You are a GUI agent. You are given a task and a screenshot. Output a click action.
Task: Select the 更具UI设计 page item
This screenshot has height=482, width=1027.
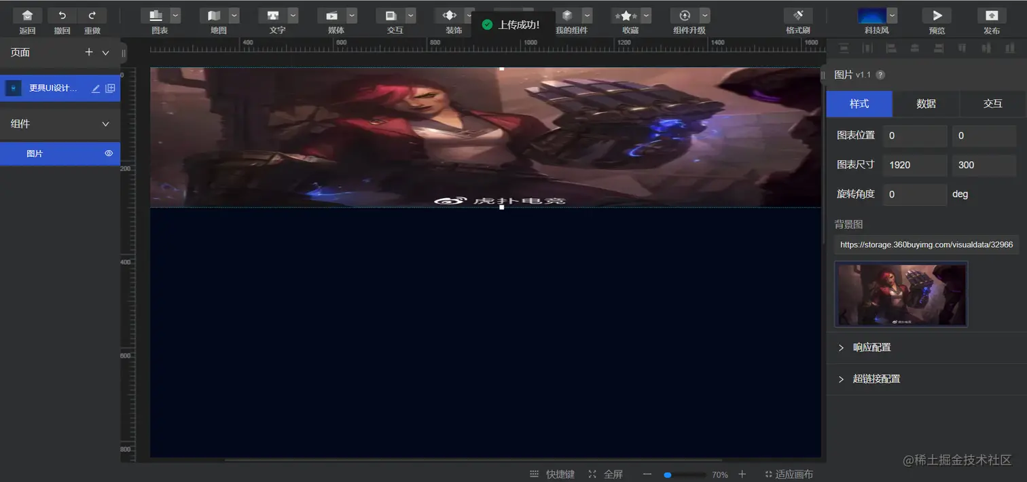[x=60, y=88]
